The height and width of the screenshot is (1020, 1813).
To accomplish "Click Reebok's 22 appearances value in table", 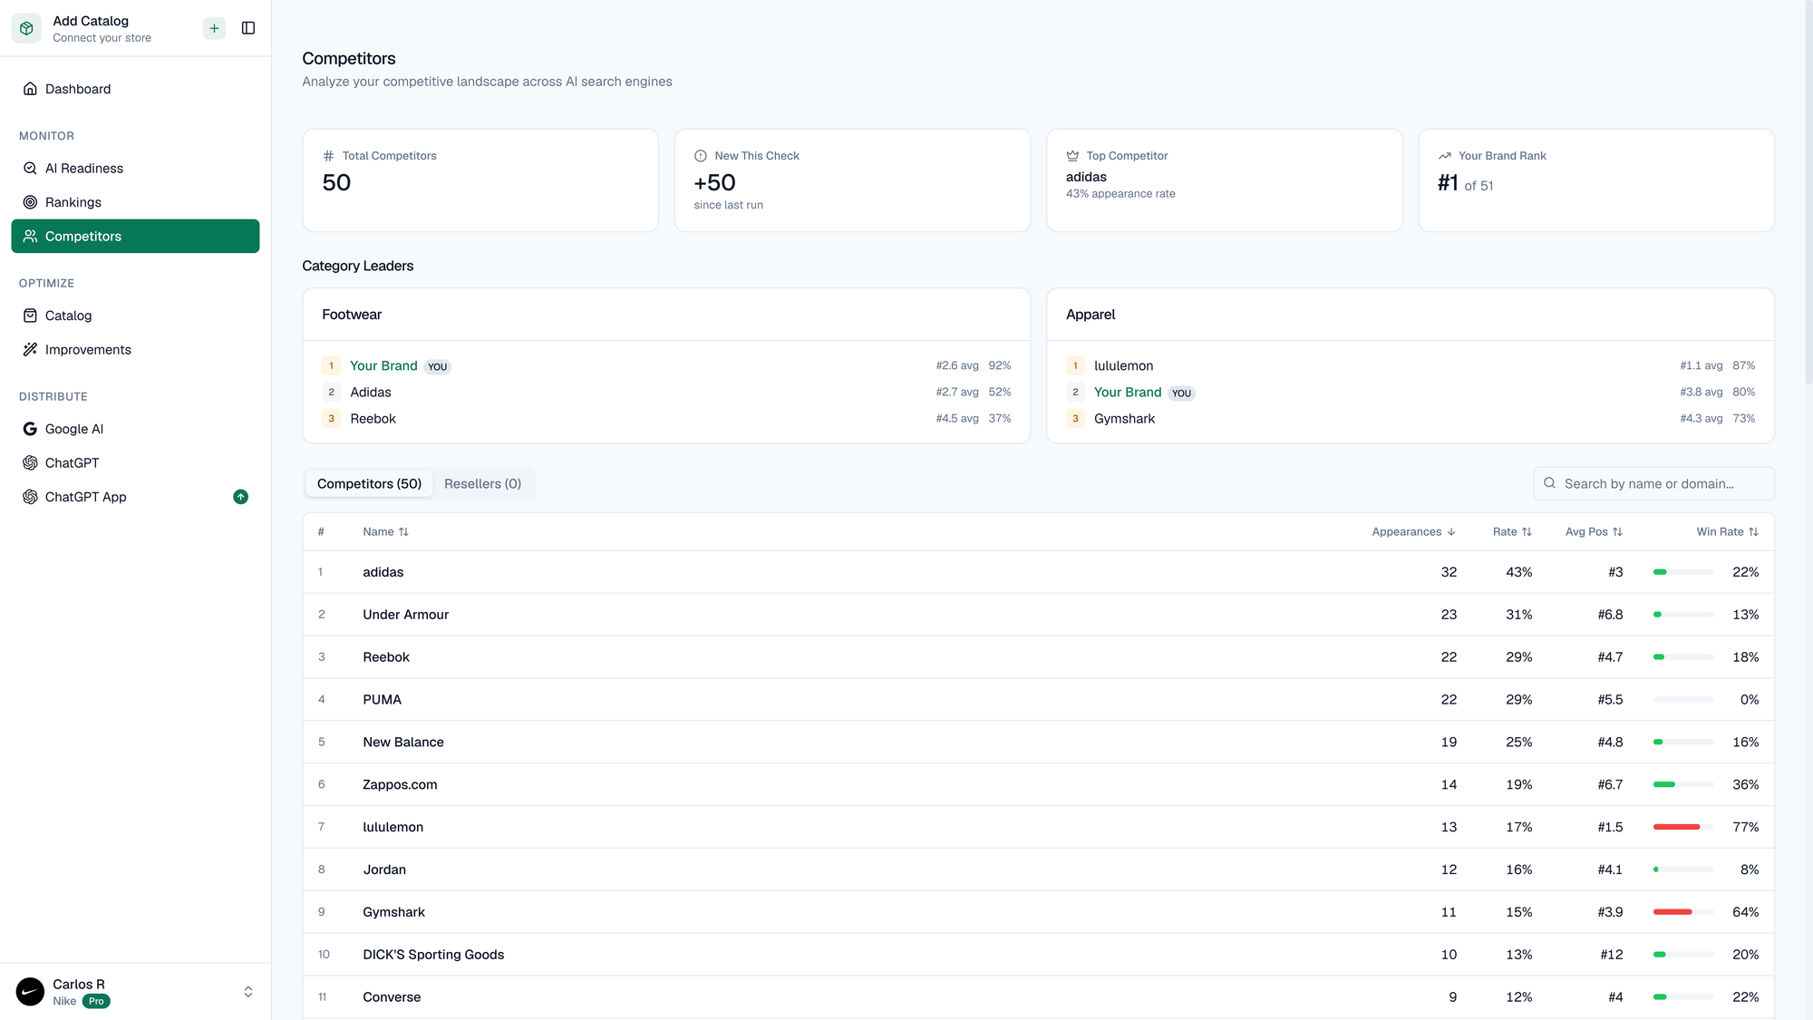I will click(1449, 657).
